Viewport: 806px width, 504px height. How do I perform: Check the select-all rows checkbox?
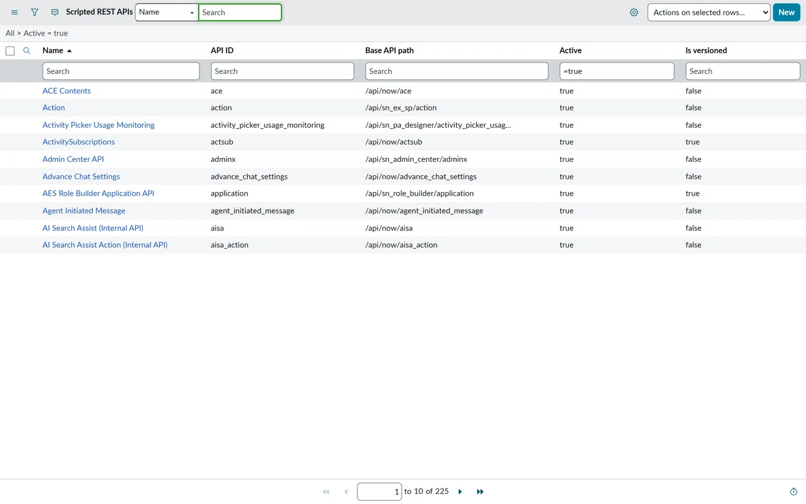click(10, 51)
